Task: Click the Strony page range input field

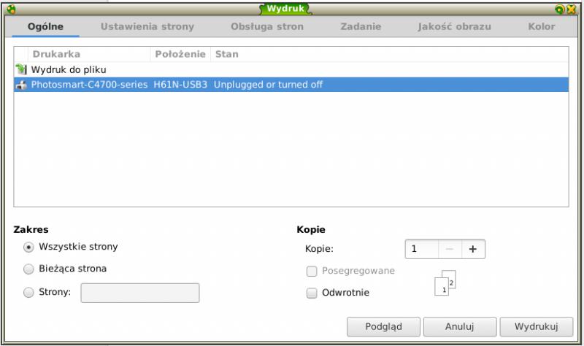Action: [139, 293]
